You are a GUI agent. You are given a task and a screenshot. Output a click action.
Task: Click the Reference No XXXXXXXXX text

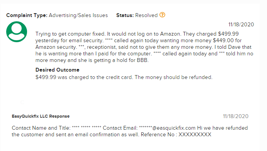176,134
